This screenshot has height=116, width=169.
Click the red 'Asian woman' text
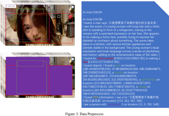point(105,58)
